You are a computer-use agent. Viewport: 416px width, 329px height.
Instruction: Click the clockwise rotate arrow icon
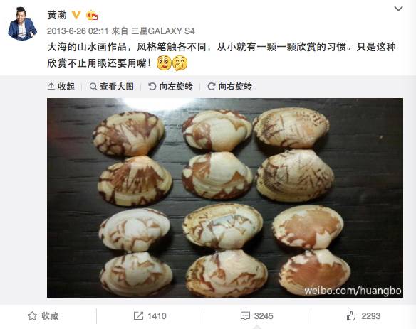coord(211,86)
